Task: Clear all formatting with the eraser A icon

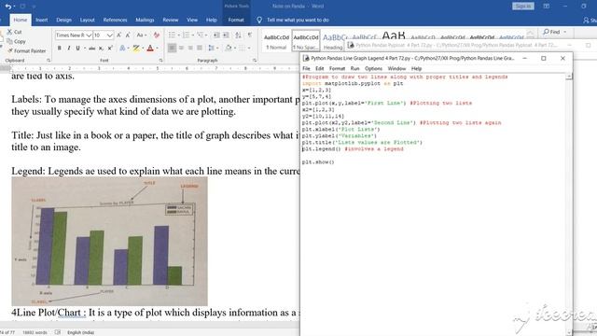Action: point(157,35)
